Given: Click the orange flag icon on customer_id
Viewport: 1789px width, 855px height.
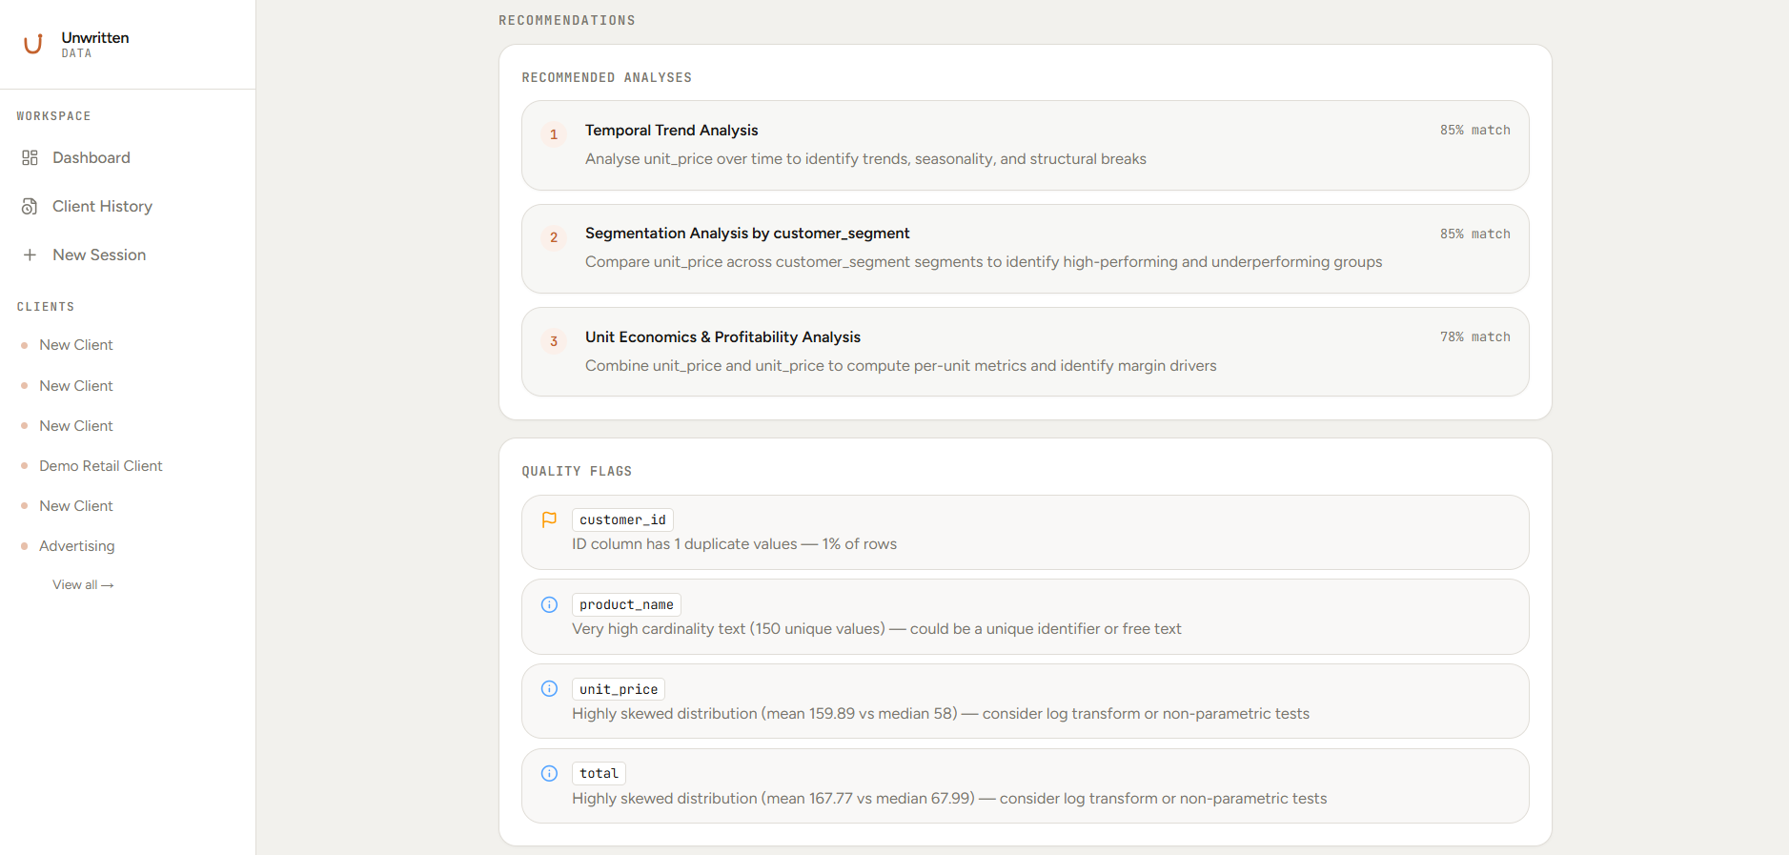Looking at the screenshot, I should 549,519.
